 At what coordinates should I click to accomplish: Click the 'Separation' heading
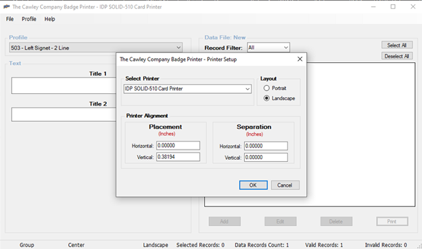tap(254, 127)
